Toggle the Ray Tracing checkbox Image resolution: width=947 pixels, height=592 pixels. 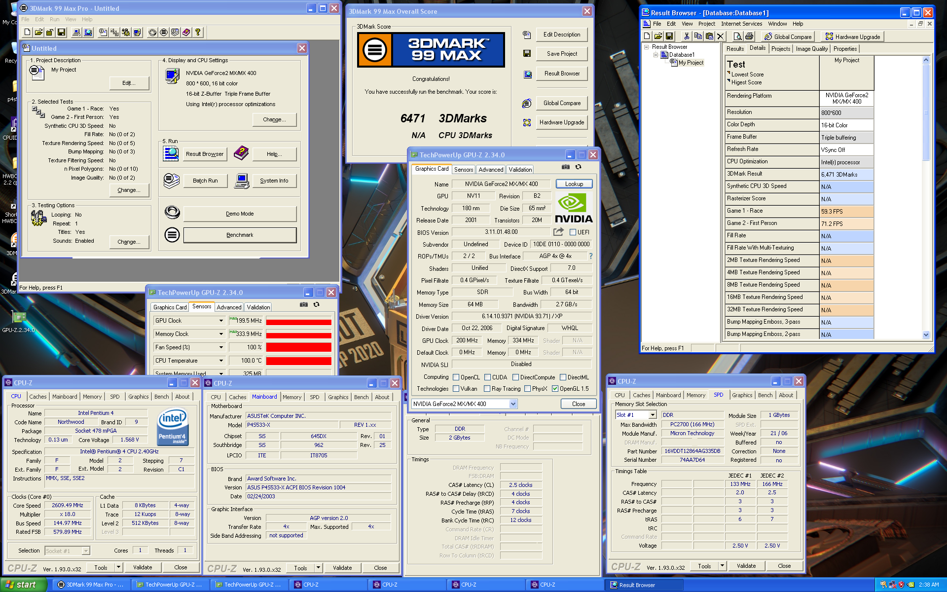[x=487, y=389]
